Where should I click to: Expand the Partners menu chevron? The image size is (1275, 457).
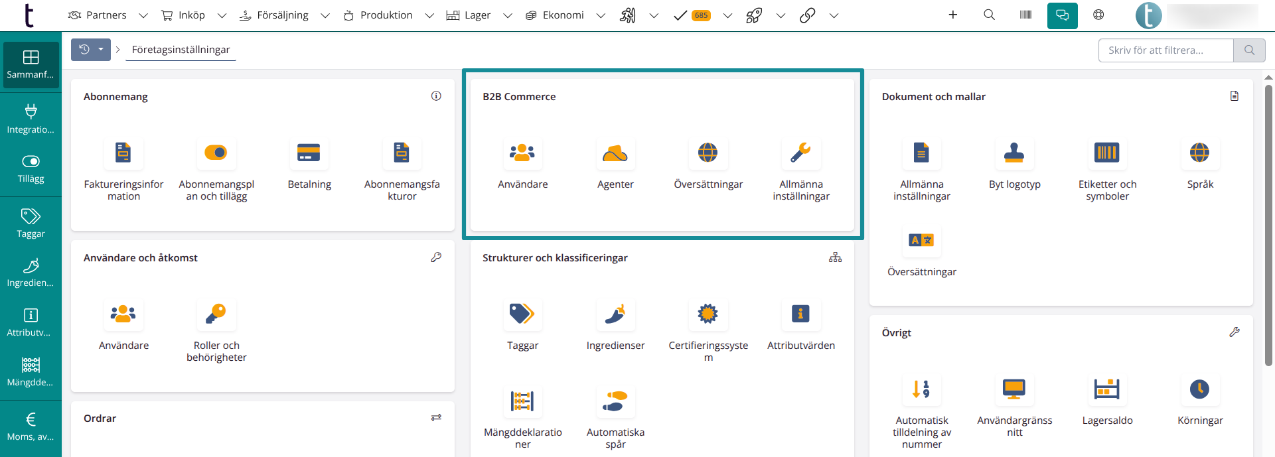pyautogui.click(x=143, y=15)
